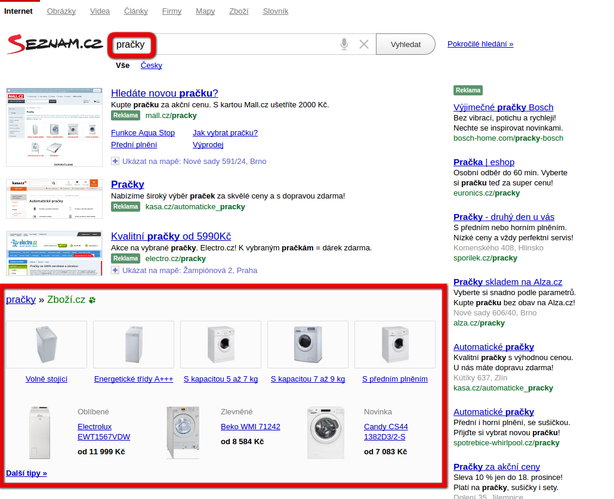This screenshot has height=499, width=614.
Task: Open the Volně stojící category link
Action: coord(47,379)
